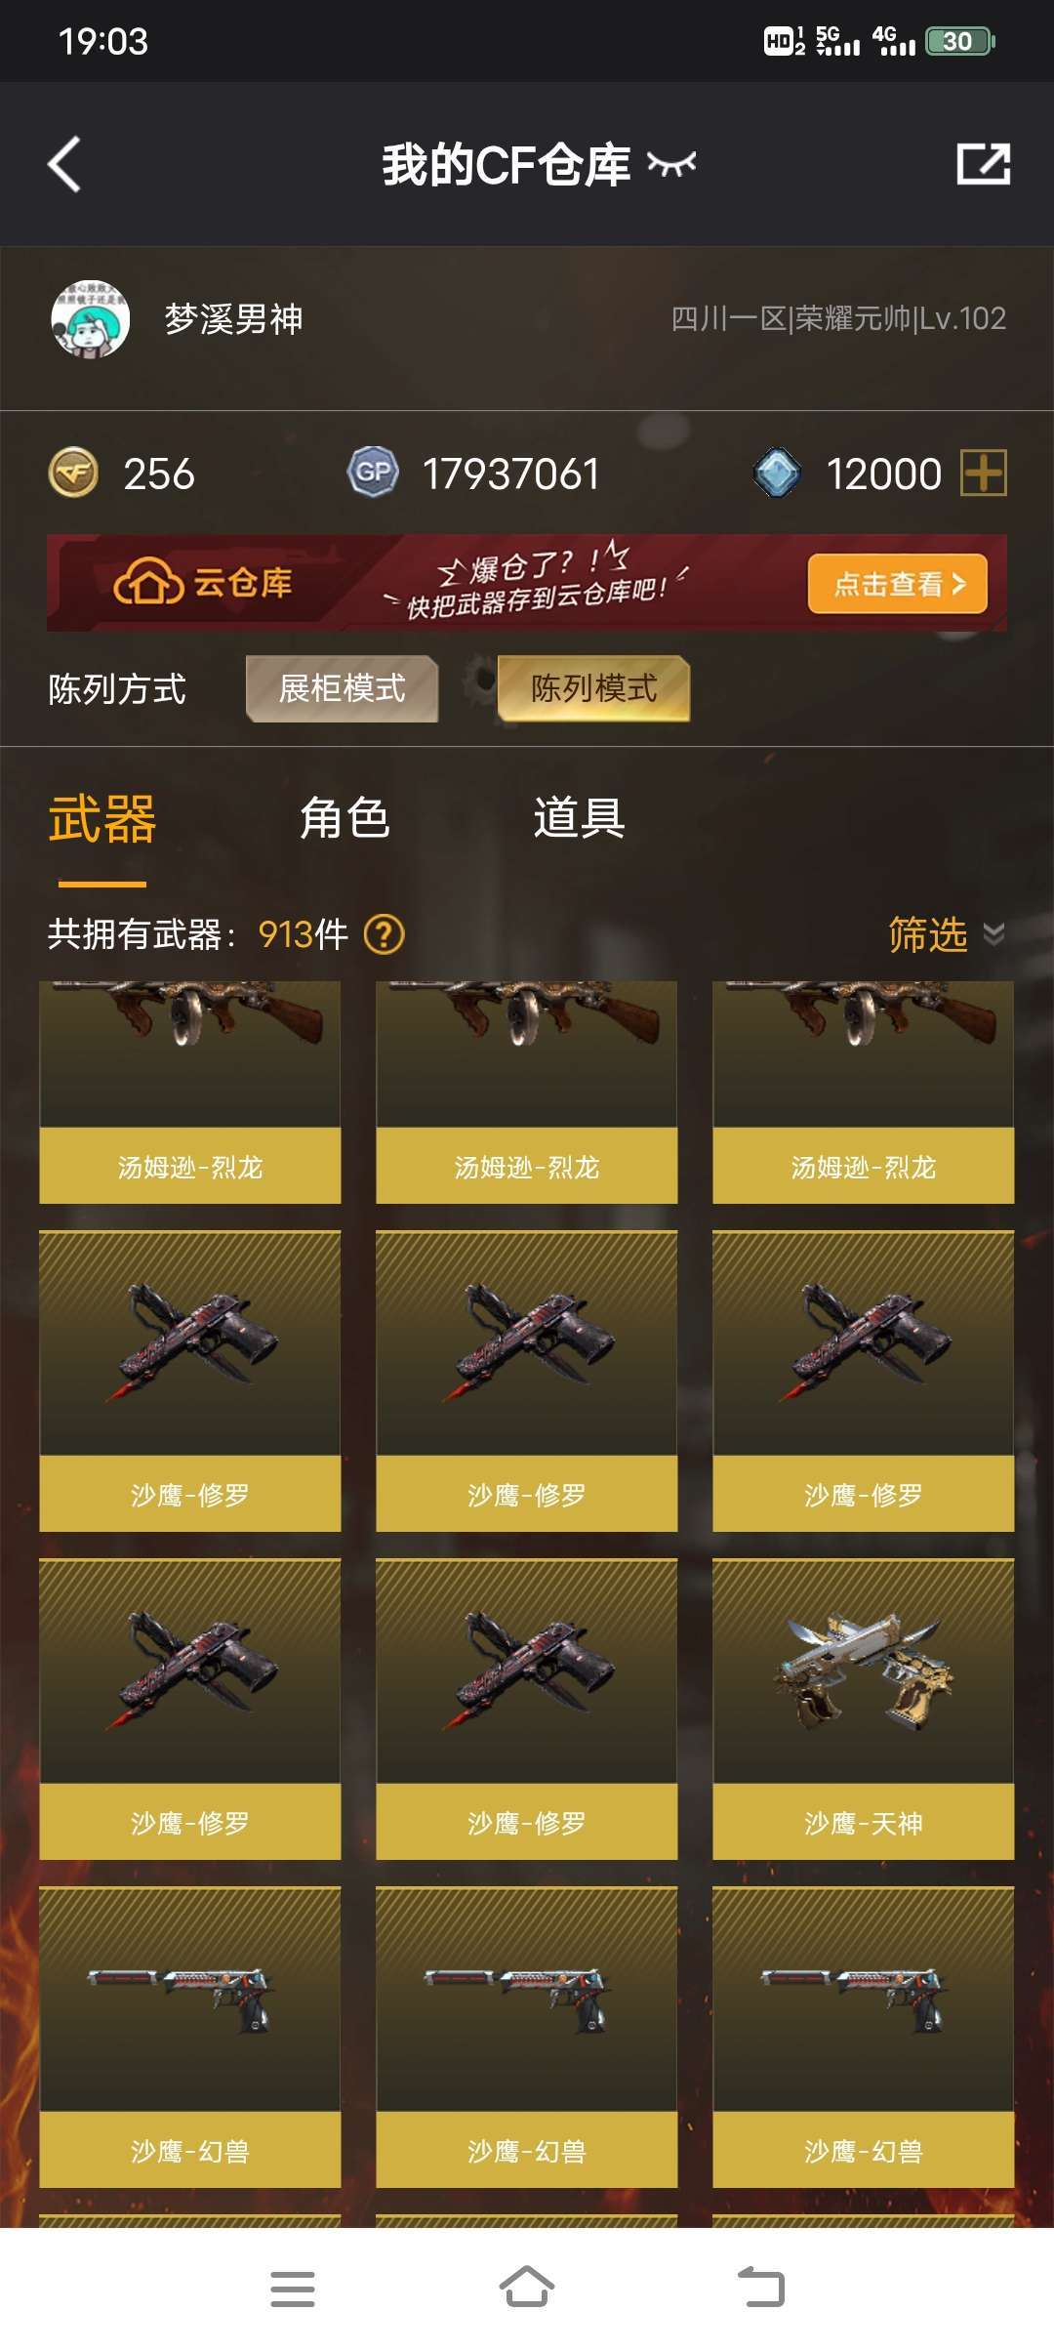This screenshot has width=1054, height=2351.
Task: Tap the blue diamond currency icon
Action: [x=778, y=474]
